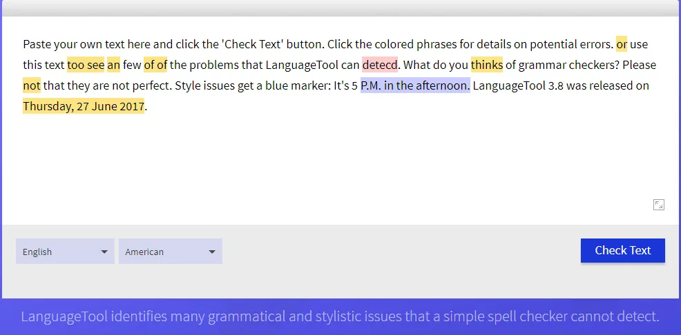Click the word 'LanguageTool' before 3.8
The image size is (681, 335).
click(x=509, y=85)
